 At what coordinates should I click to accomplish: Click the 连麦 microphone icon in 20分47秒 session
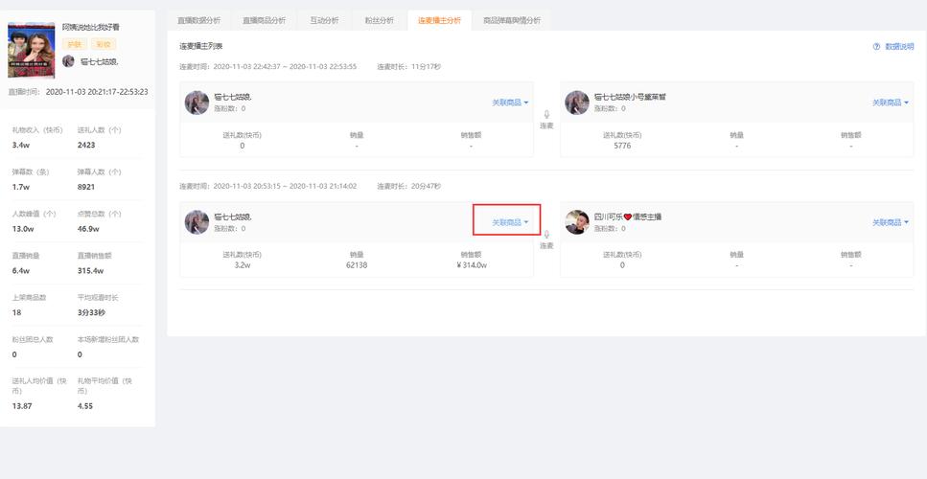[546, 235]
